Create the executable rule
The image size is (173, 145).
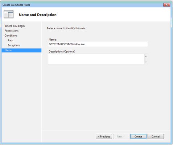pyautogui.click(x=138, y=137)
